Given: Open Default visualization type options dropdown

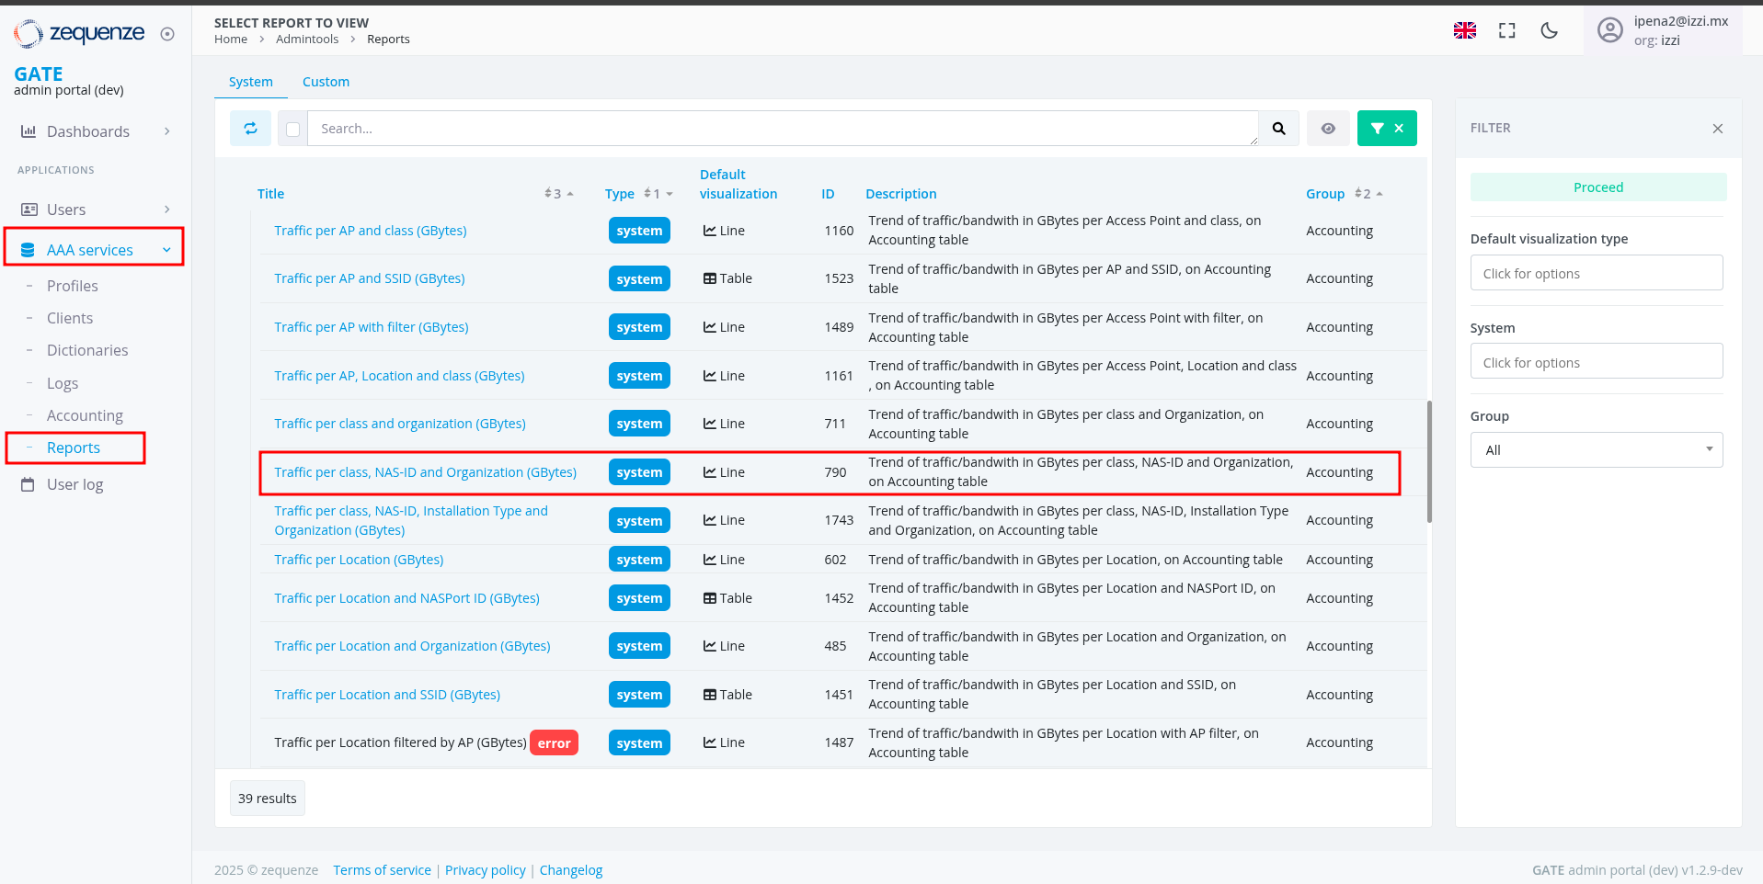Looking at the screenshot, I should [1597, 273].
